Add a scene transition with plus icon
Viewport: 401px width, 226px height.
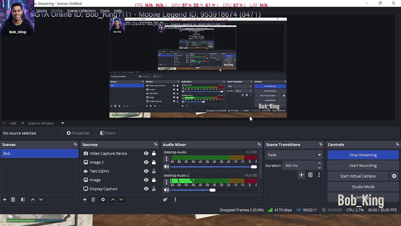[301, 175]
